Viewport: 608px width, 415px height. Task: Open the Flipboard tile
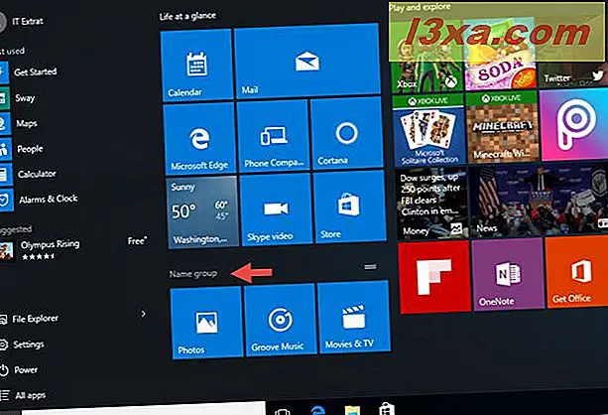point(434,277)
